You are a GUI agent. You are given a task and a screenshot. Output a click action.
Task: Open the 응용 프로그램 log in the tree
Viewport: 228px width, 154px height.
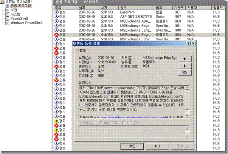point(20,6)
